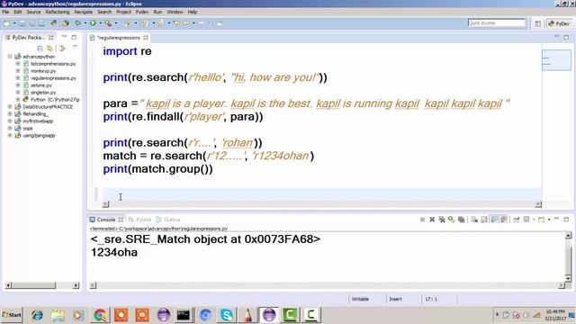Click the editor overview ruler thumbnail
The height and width of the screenshot is (324, 576).
(x=556, y=60)
